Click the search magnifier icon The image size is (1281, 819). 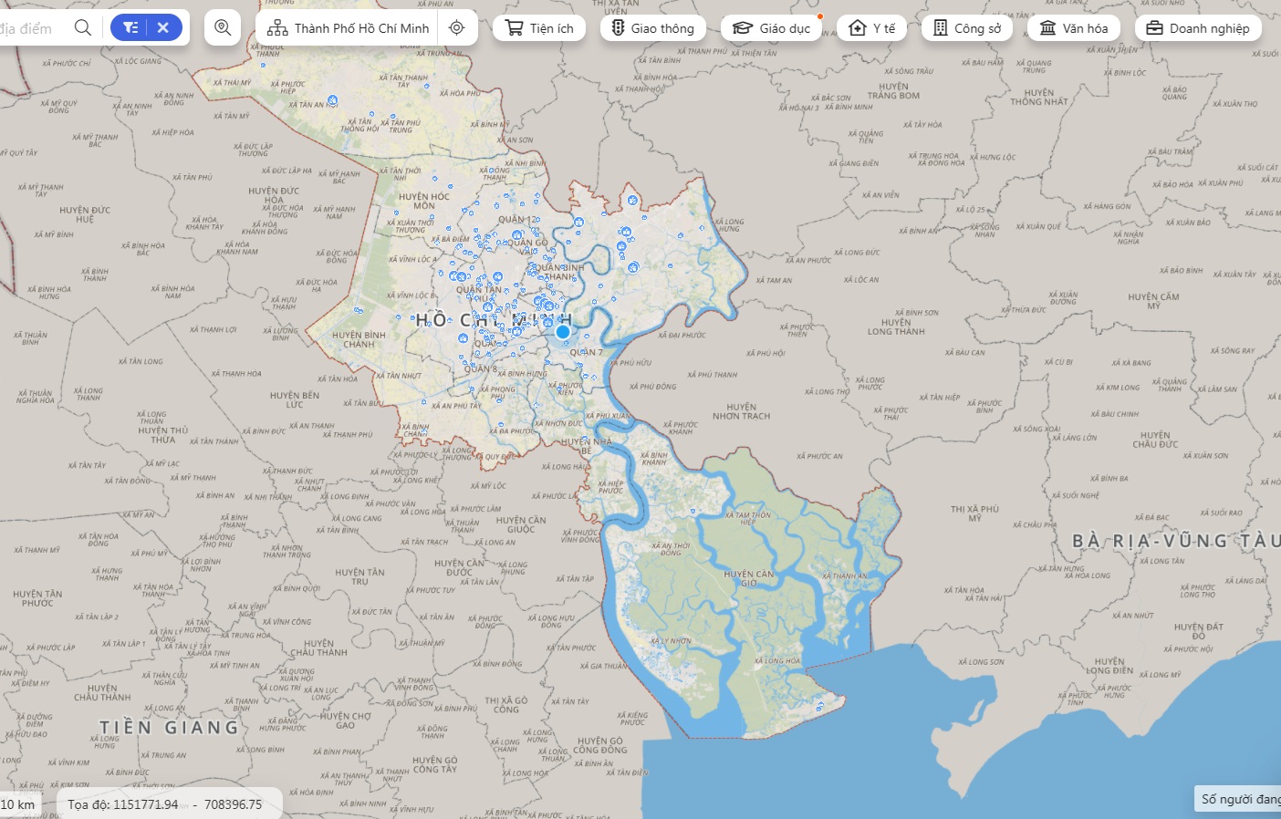tap(82, 27)
